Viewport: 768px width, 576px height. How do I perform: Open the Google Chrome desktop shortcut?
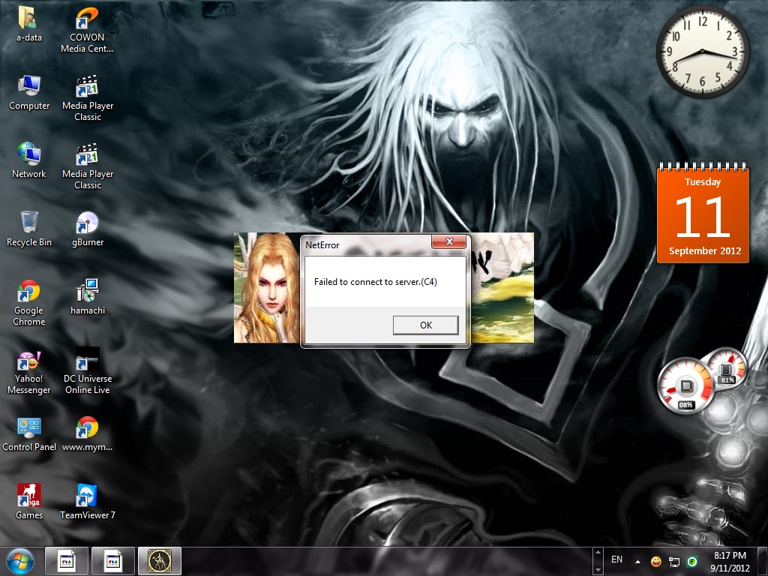(29, 292)
